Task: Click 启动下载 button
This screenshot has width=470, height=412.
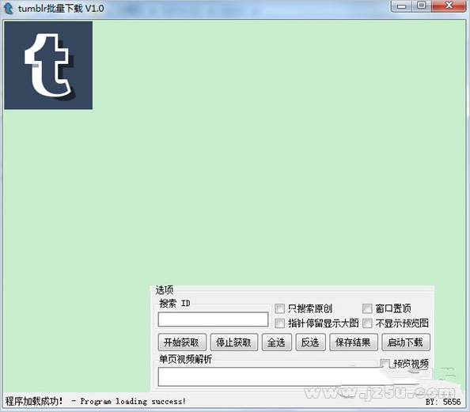Action: pos(406,342)
